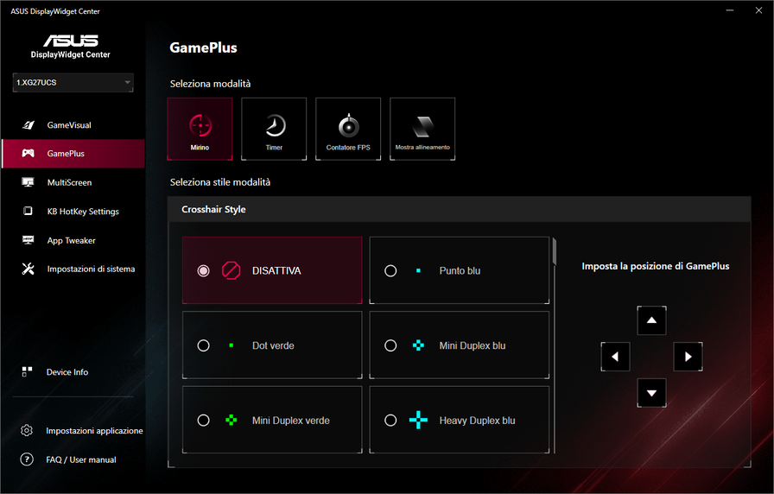Click the Mini Duplex verde crosshair icon
The height and width of the screenshot is (494, 774).
pyautogui.click(x=231, y=421)
